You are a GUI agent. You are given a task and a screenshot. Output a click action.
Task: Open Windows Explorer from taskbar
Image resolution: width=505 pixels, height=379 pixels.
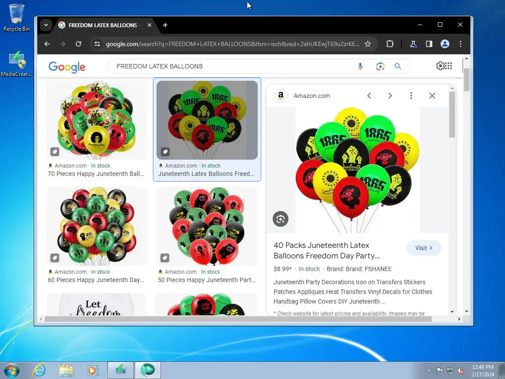coord(66,370)
